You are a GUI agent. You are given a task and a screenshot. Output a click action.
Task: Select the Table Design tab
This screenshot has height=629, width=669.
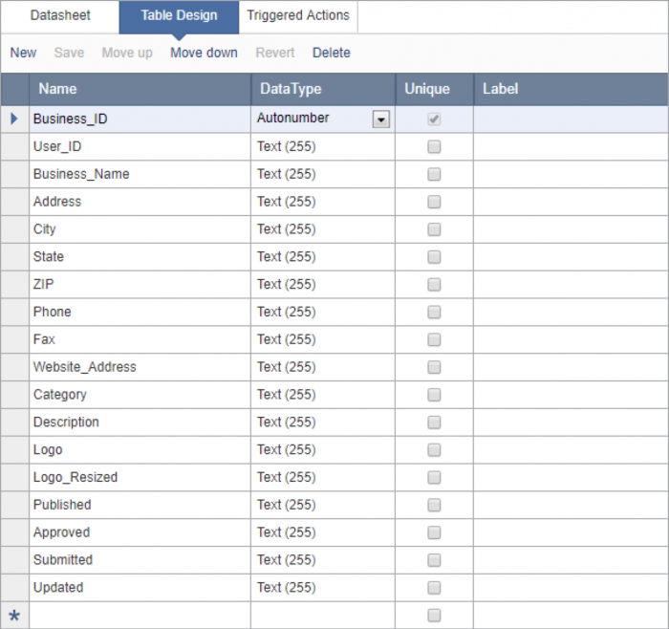pyautogui.click(x=179, y=16)
